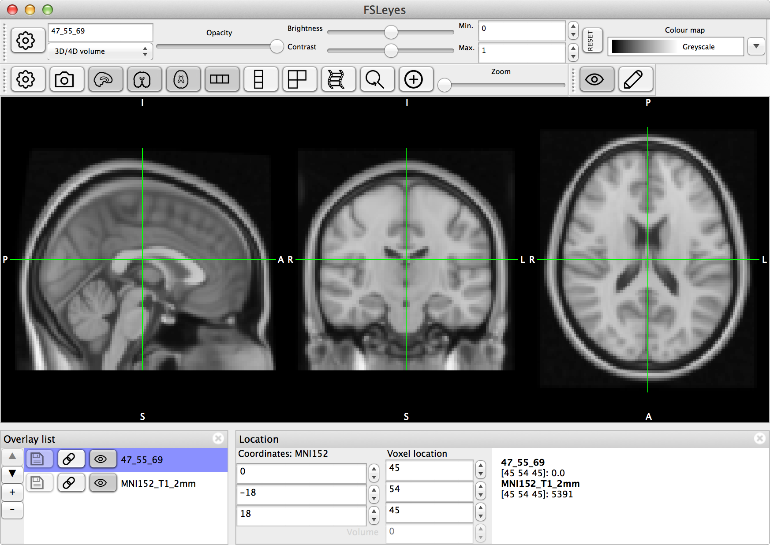Image resolution: width=770 pixels, height=545 pixels.
Task: Switch to horizontal canvas layout
Action: click(220, 80)
